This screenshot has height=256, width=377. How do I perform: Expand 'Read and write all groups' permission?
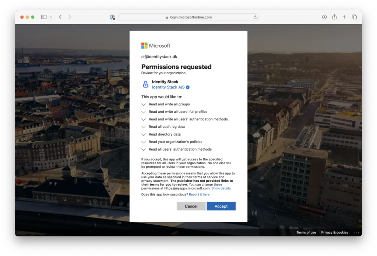coord(144,104)
